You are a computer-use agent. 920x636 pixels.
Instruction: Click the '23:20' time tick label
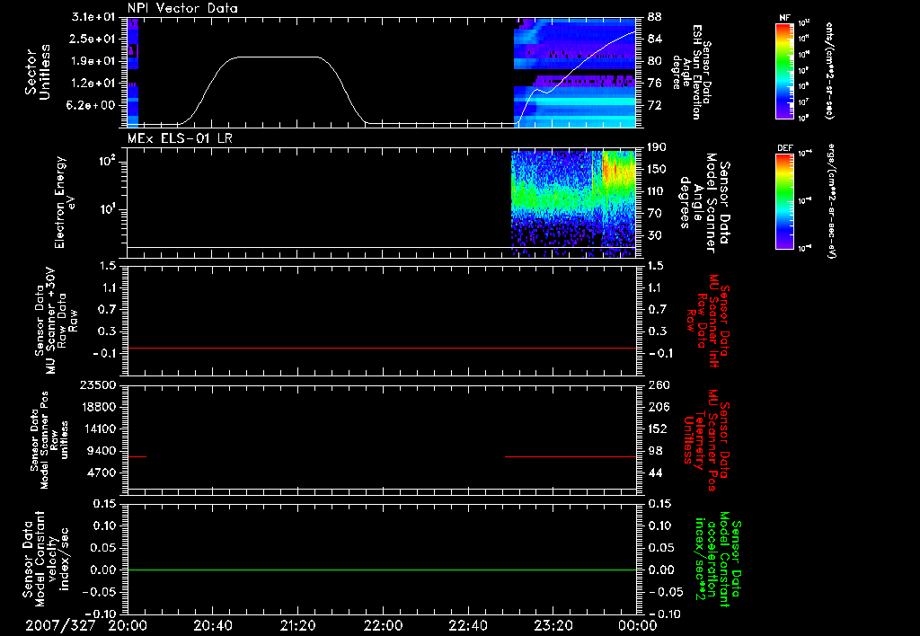(x=553, y=625)
